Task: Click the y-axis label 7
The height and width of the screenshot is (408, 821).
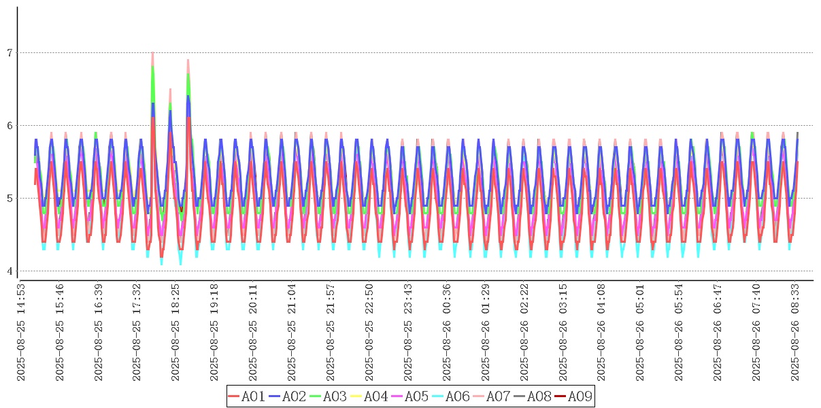Action: 10,53
